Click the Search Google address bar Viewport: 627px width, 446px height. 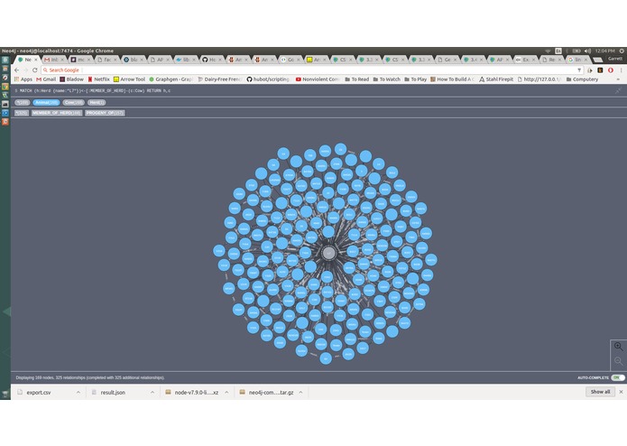pos(308,70)
